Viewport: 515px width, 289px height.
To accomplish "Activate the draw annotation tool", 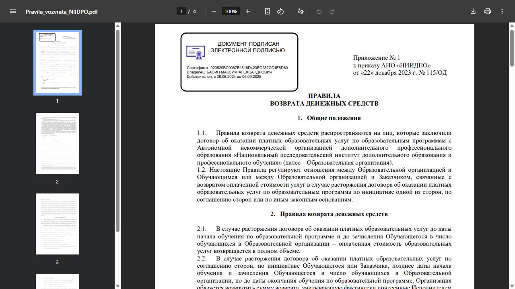I will point(301,11).
